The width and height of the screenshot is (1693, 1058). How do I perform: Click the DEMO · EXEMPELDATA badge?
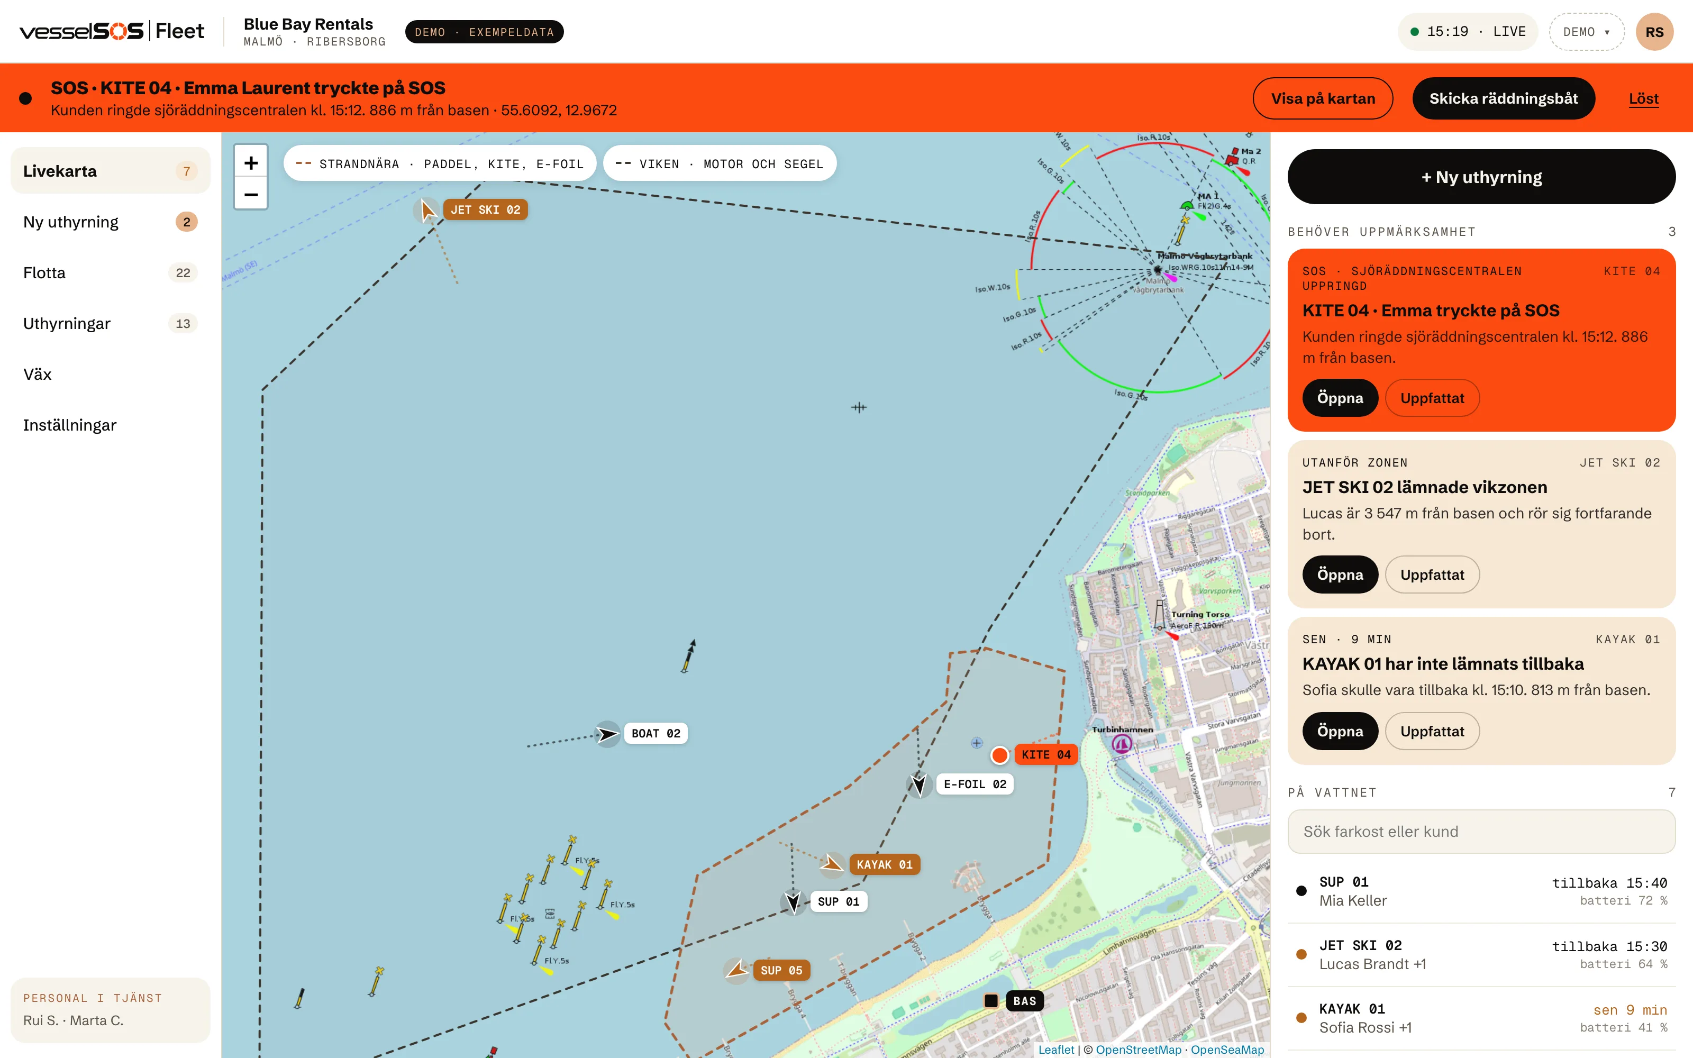[x=484, y=32]
